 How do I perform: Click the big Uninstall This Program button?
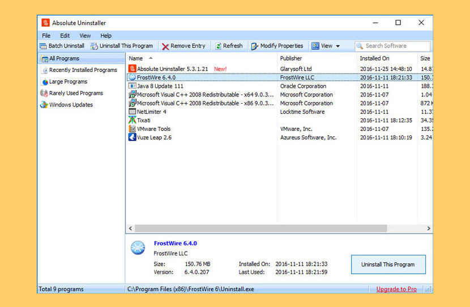coord(388,265)
